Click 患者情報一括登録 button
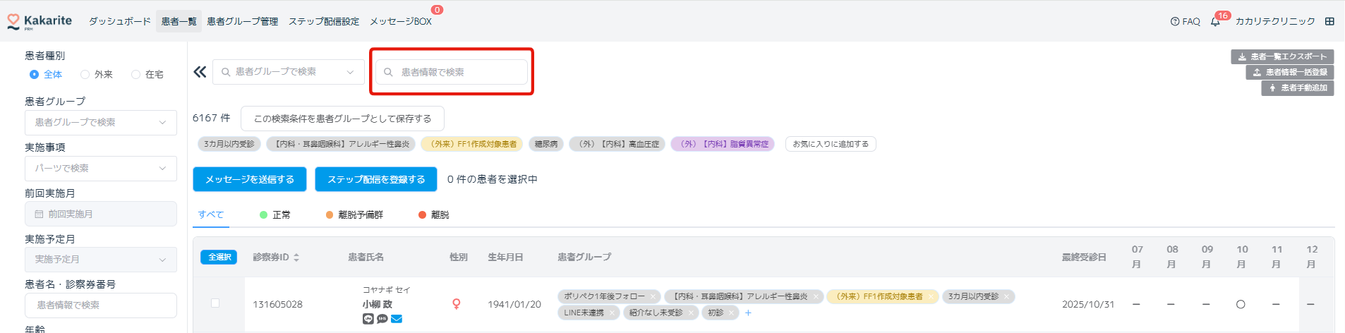The height and width of the screenshot is (333, 1345). tap(1290, 72)
